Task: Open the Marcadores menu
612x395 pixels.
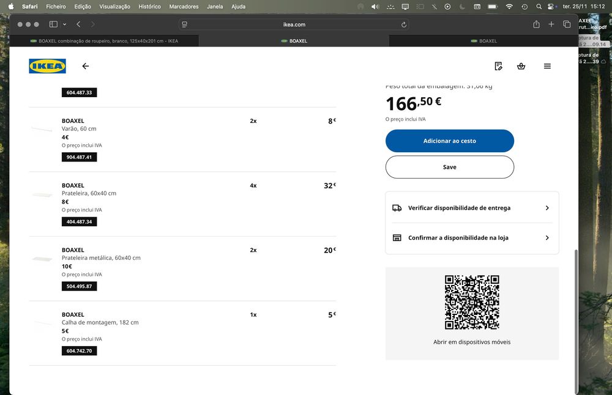Action: (x=184, y=7)
